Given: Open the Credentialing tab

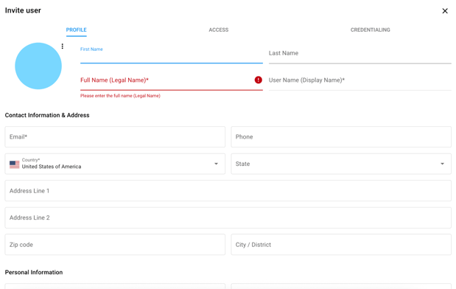Looking at the screenshot, I should [x=370, y=29].
